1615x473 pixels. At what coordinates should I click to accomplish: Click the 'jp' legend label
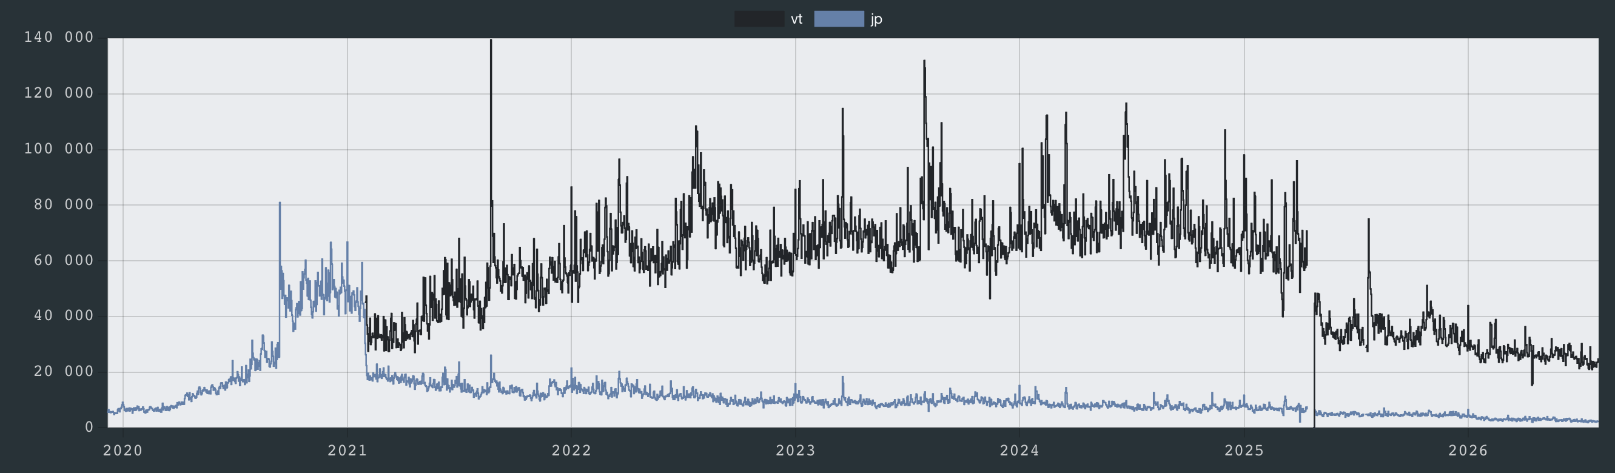[x=876, y=19]
